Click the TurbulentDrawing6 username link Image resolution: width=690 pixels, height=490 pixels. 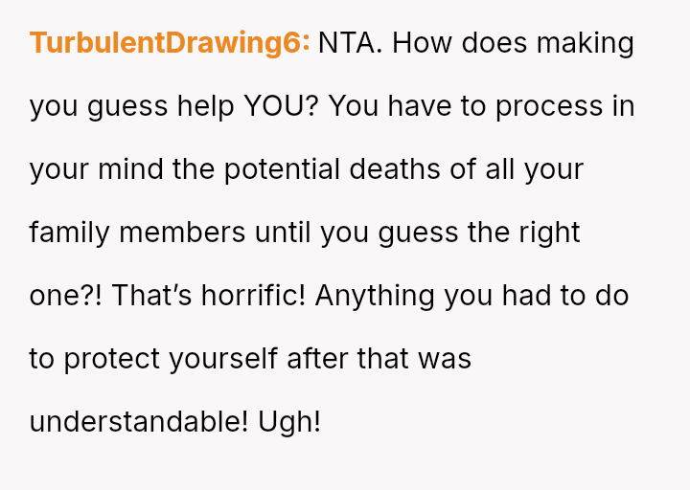point(170,43)
